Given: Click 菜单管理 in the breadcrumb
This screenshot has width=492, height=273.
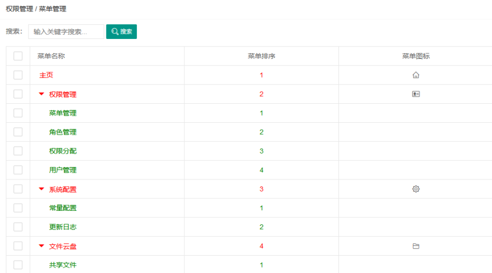Looking at the screenshot, I should pos(52,9).
